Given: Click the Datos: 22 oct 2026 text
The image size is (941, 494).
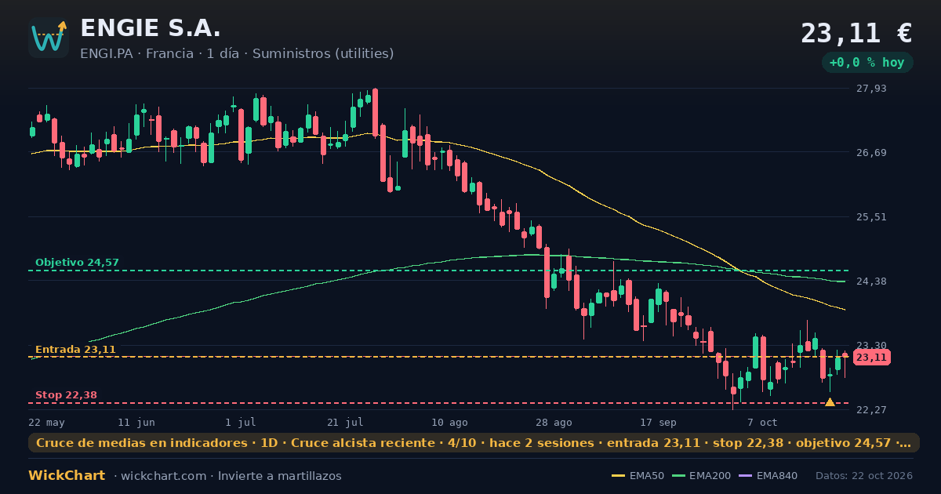Looking at the screenshot, I should (x=864, y=476).
